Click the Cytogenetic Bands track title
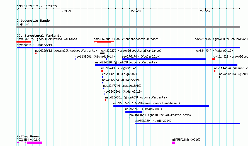The width and height of the screenshot is (248, 146). 33,21
